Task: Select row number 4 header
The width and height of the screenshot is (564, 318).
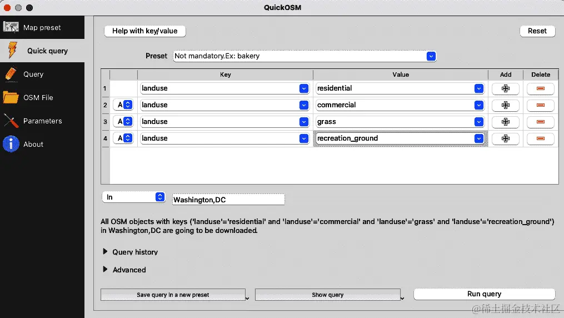Action: tap(105, 138)
